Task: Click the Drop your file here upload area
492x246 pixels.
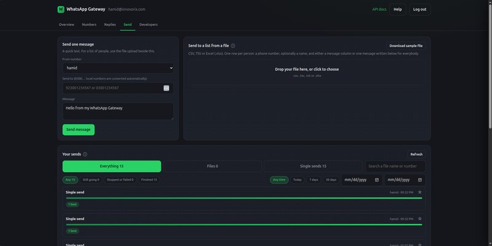Action: [x=307, y=73]
